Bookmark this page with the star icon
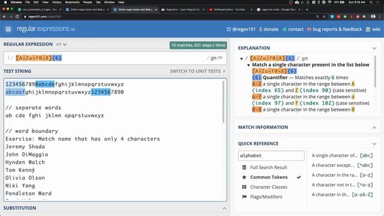 click(x=324, y=17)
